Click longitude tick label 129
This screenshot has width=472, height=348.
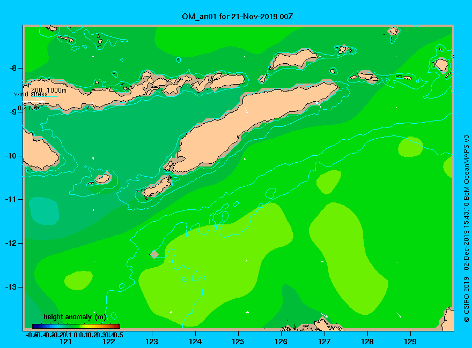pos(410,342)
